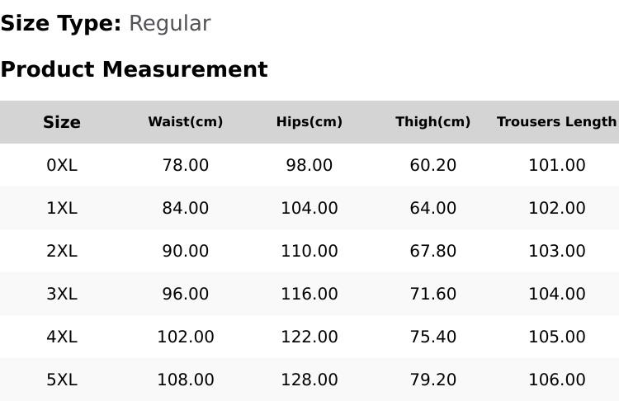
Task: Select the 5XL size row label
Action: point(62,380)
